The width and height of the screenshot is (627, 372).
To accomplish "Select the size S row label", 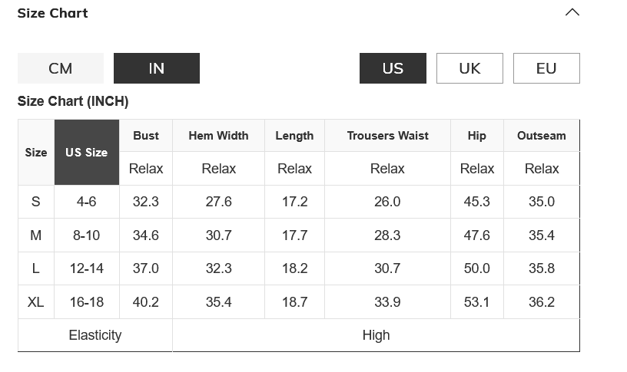I will [35, 202].
